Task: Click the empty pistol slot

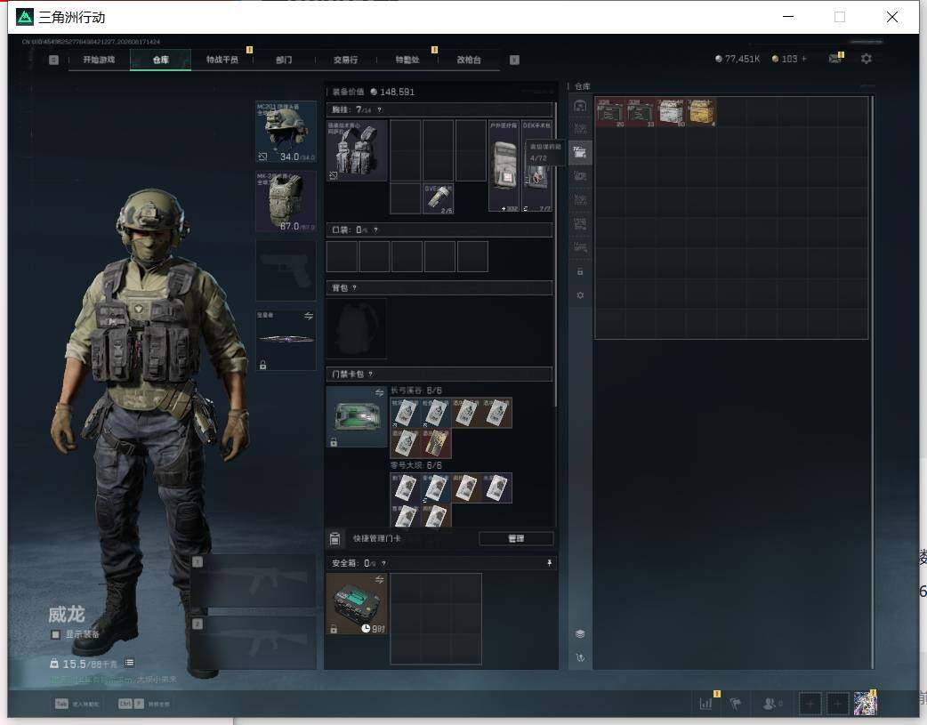Action: tap(286, 270)
